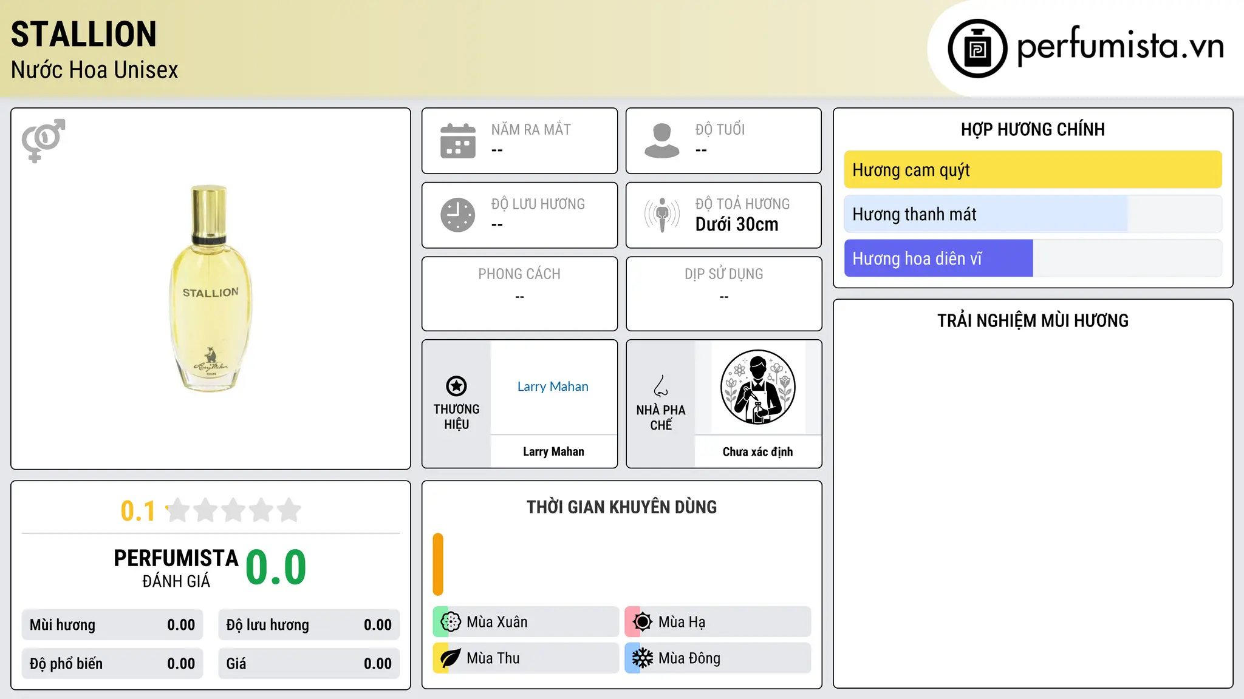Click the Dịp sử dụng card heading
This screenshot has width=1244, height=699.
pyautogui.click(x=723, y=274)
